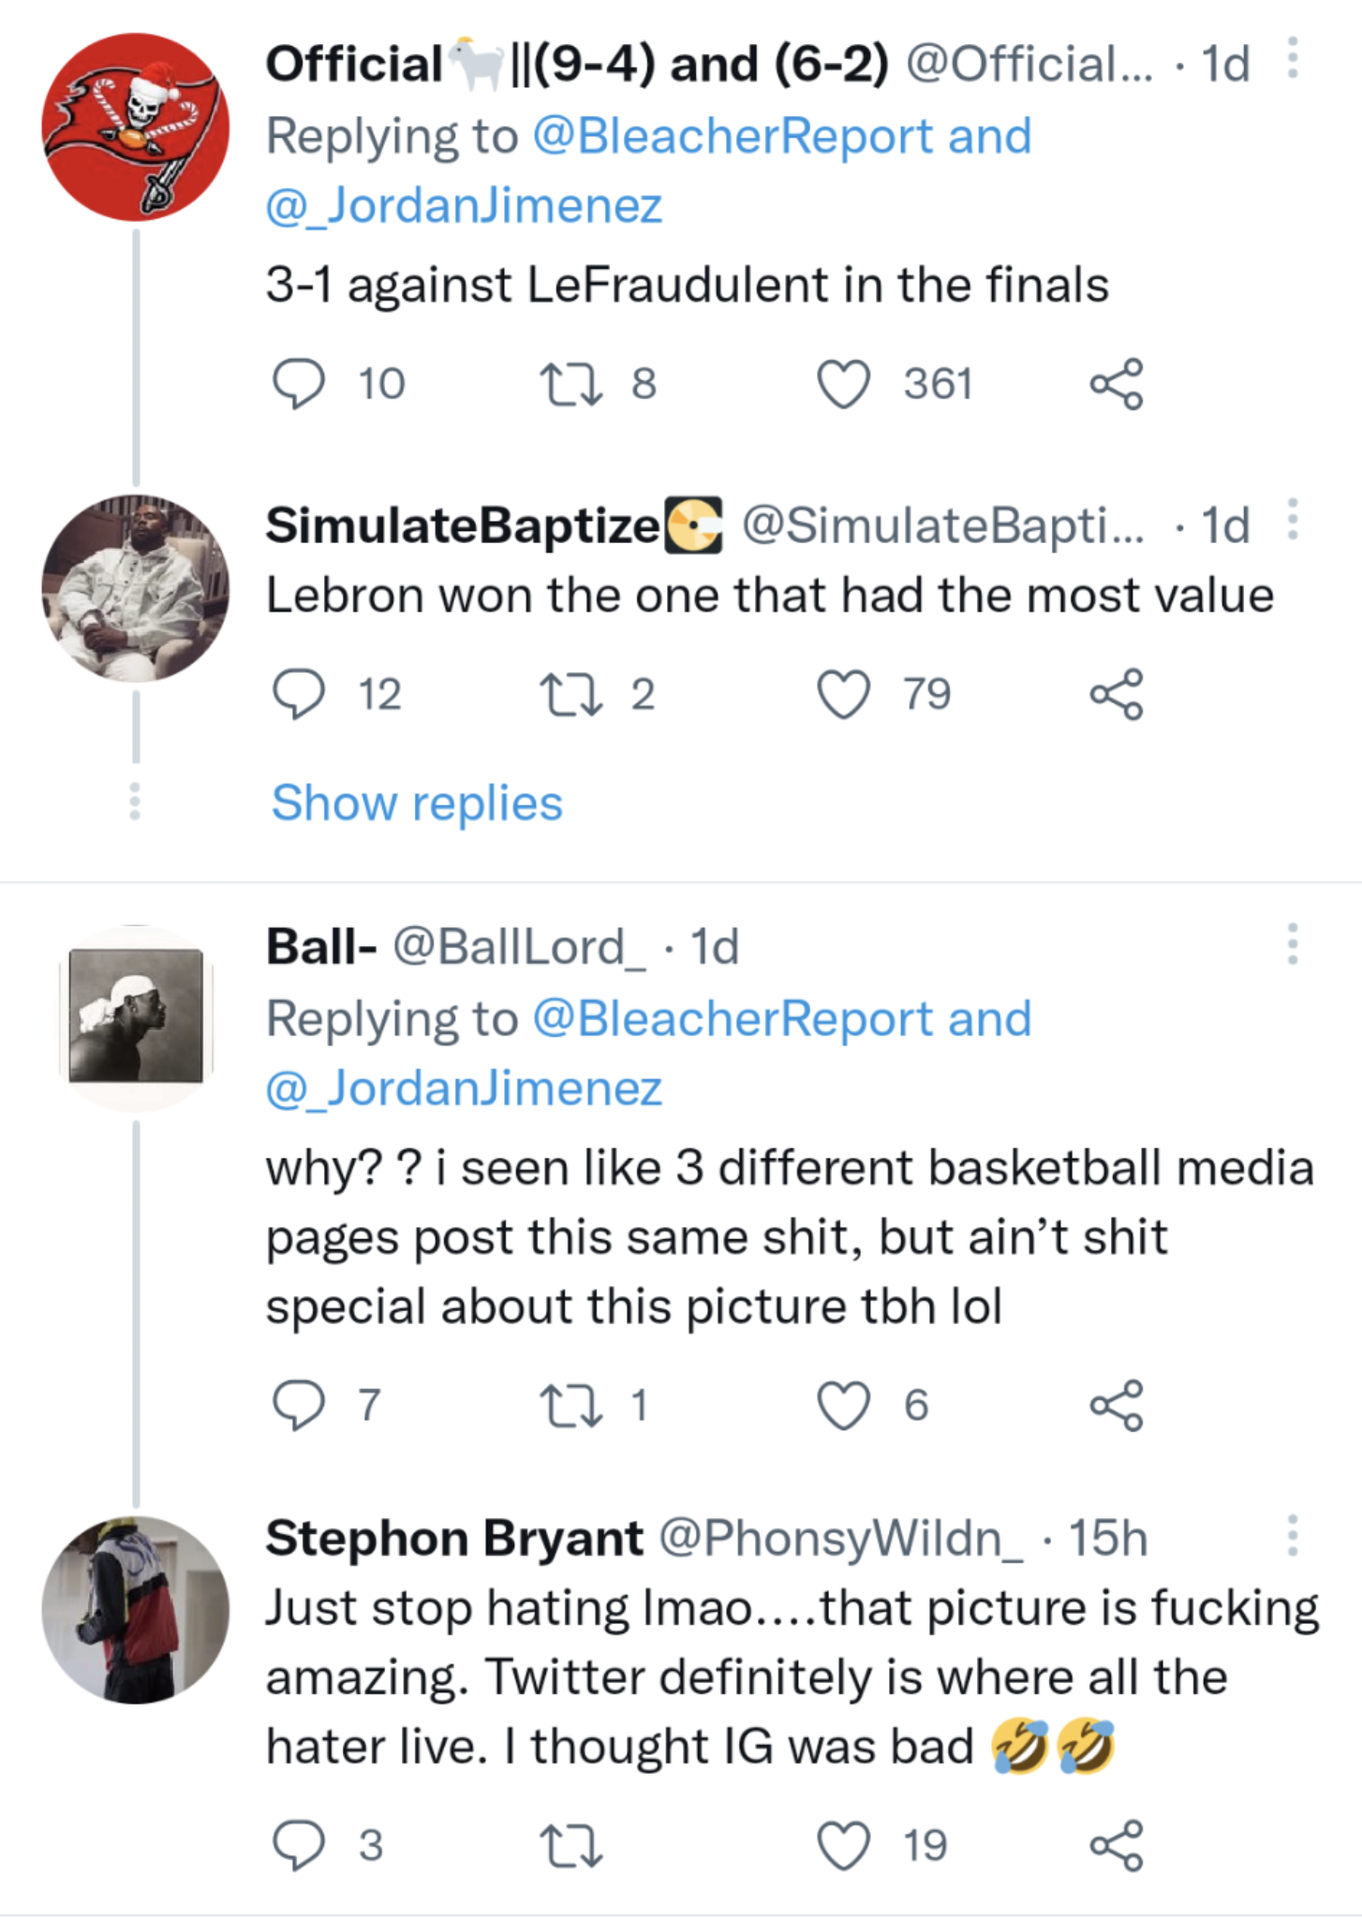Like the tweet with 361 likes
Screen dimensions: 1362x1918
click(844, 384)
